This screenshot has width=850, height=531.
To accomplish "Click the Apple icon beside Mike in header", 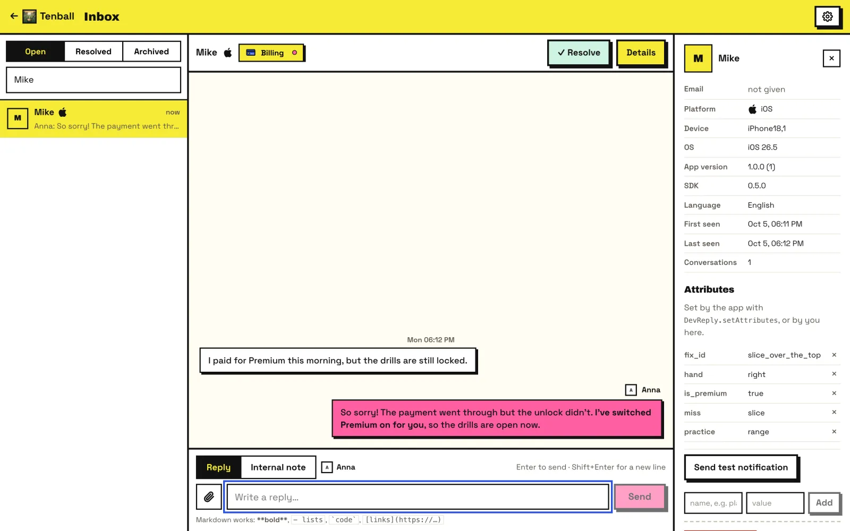I will tap(228, 53).
